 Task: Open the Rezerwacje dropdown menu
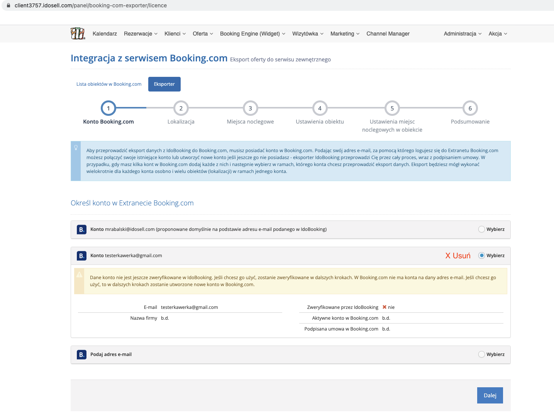pos(141,34)
